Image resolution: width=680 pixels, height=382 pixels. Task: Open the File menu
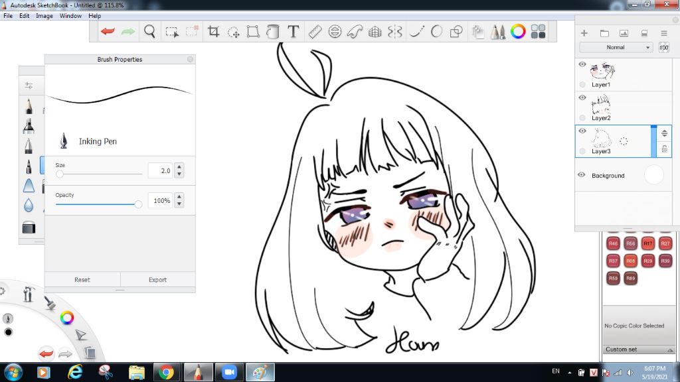(8, 16)
